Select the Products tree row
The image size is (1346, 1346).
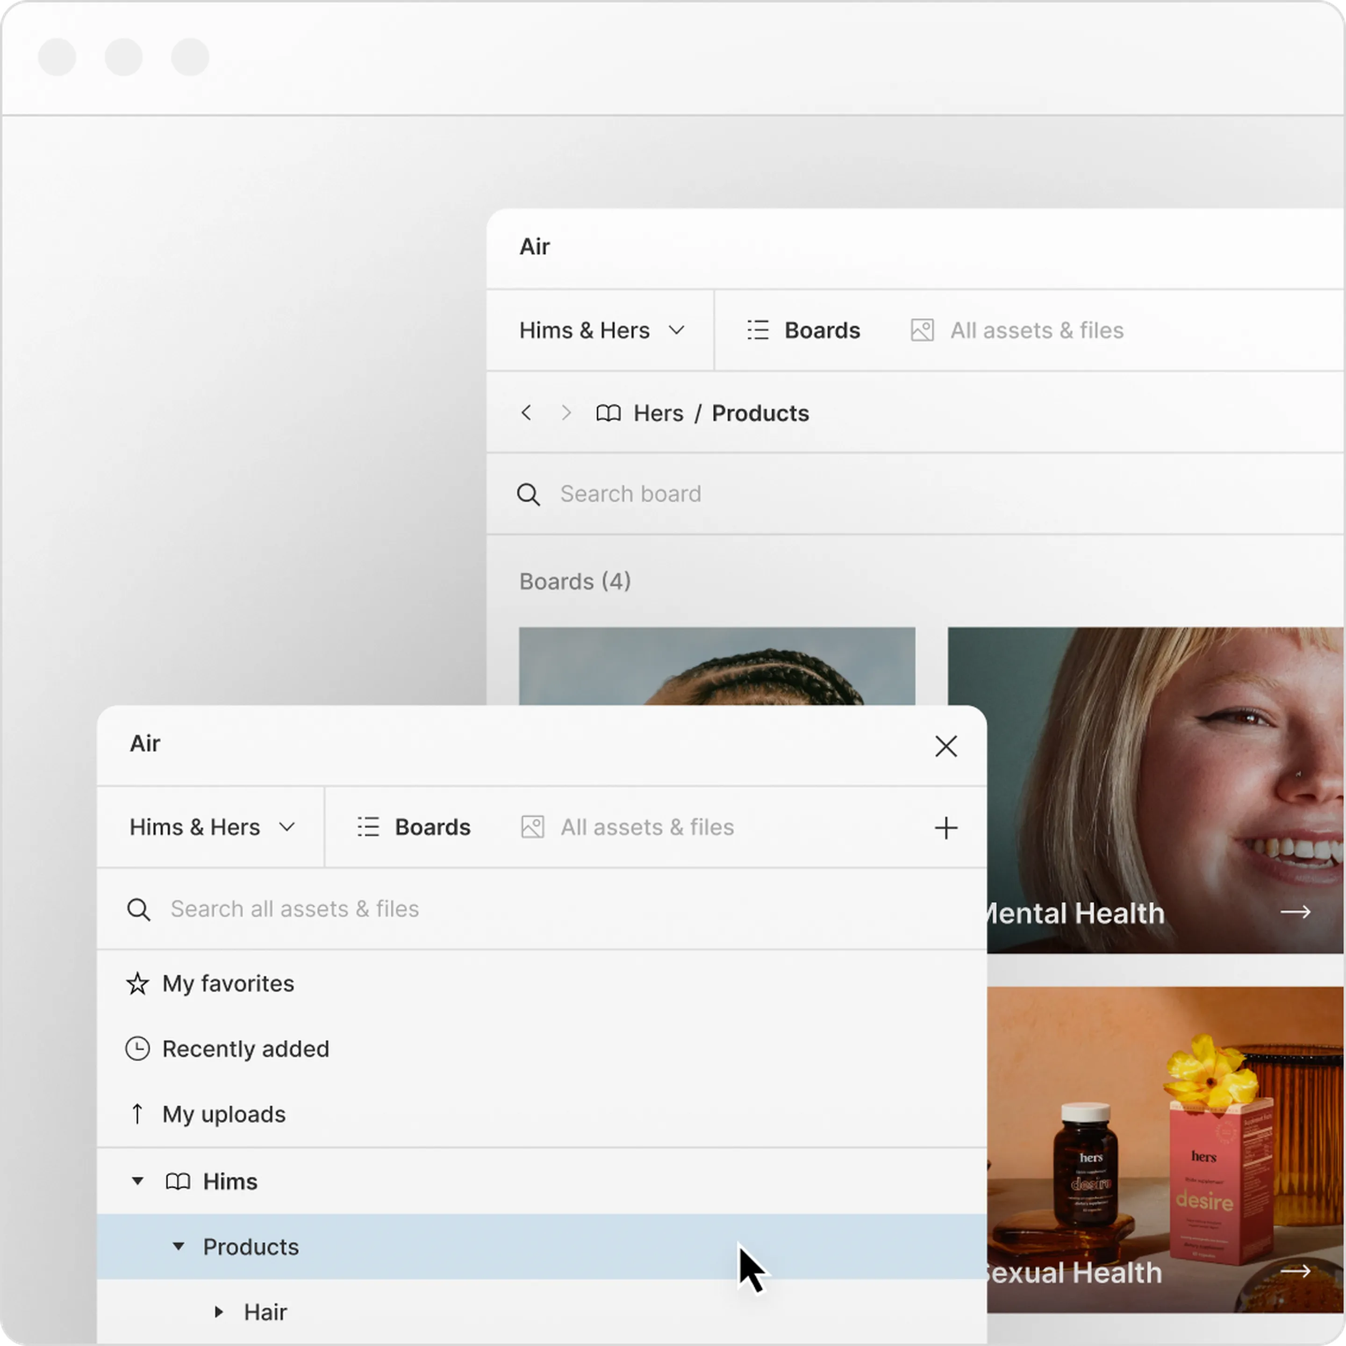pyautogui.click(x=541, y=1246)
